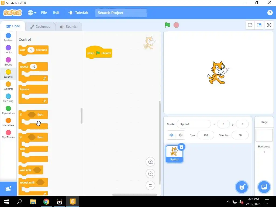Open the help question mark icon
The height and width of the screenshot is (207, 276).
coord(270,13)
